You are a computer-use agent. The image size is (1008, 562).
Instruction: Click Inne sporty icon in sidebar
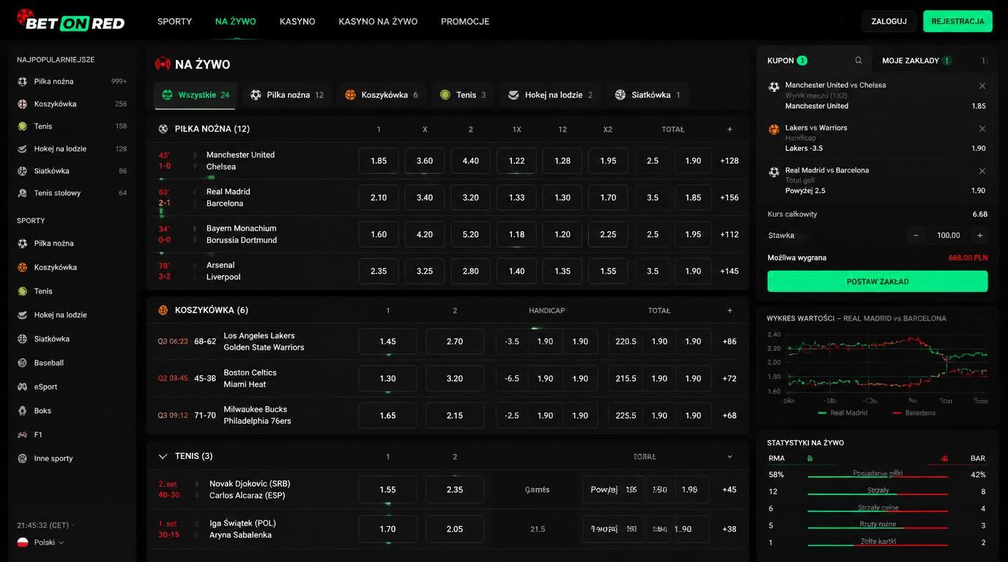coord(22,458)
